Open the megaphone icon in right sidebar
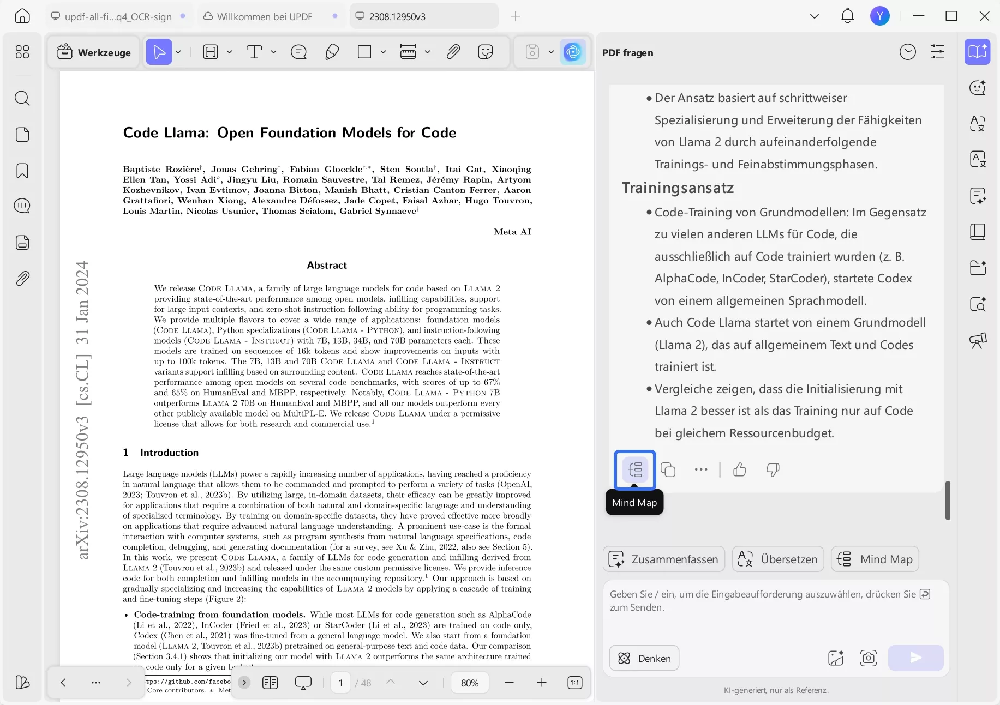The width and height of the screenshot is (1000, 705). coord(978,341)
